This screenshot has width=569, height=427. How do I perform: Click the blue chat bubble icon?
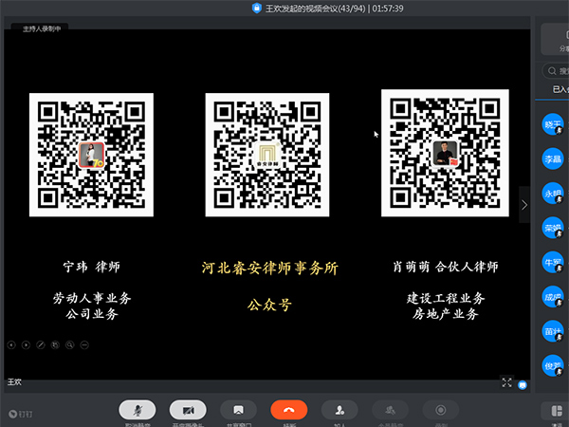click(522, 384)
